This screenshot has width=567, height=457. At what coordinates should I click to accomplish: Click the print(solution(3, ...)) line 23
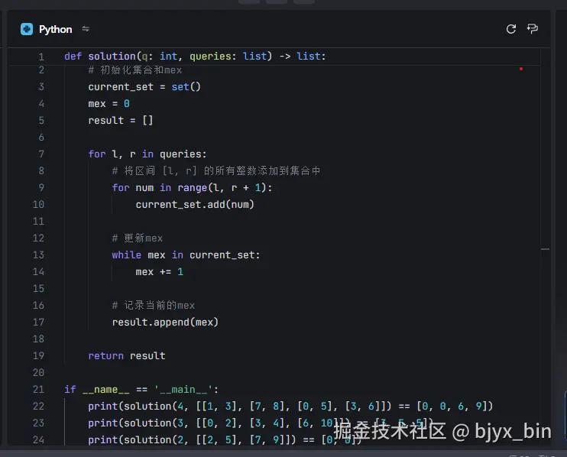261,423
